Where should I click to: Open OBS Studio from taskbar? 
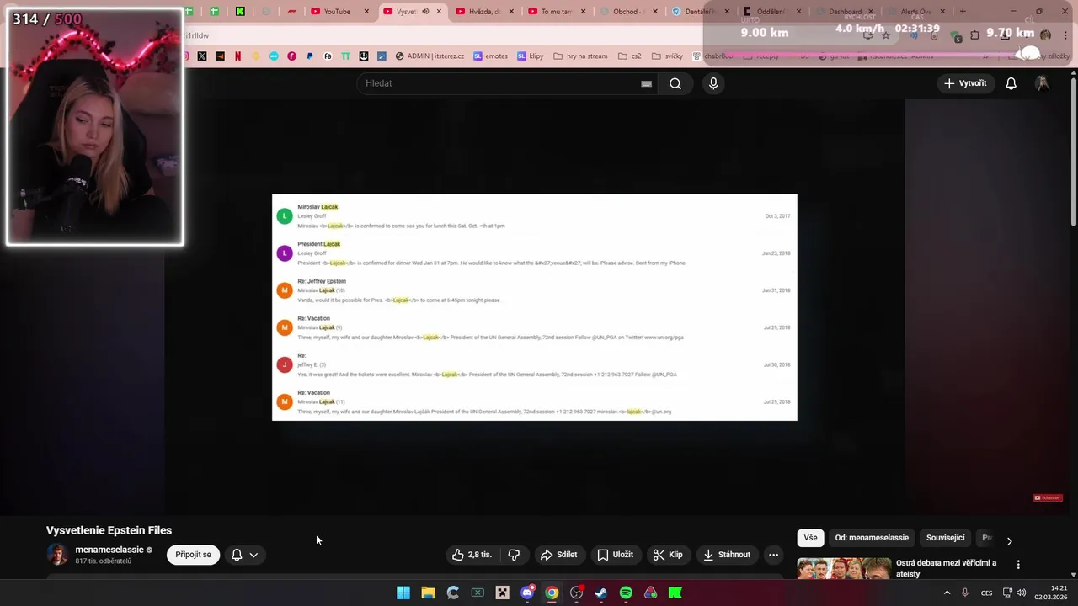pos(576,593)
